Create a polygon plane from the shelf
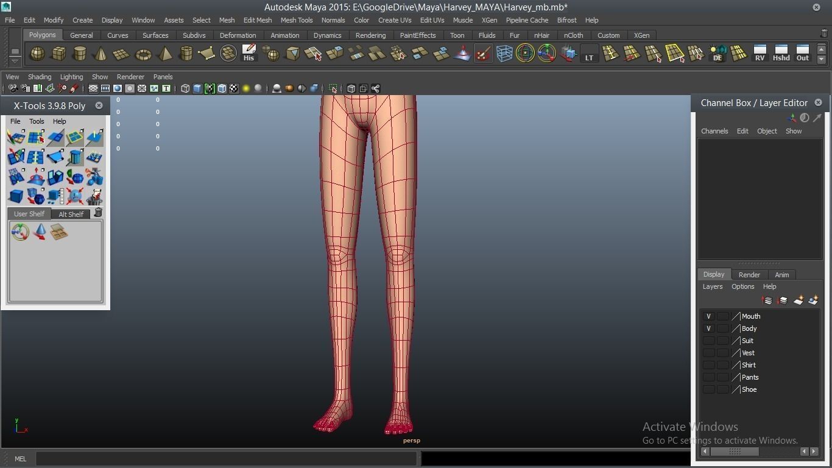This screenshot has width=832, height=468. pyautogui.click(x=122, y=54)
